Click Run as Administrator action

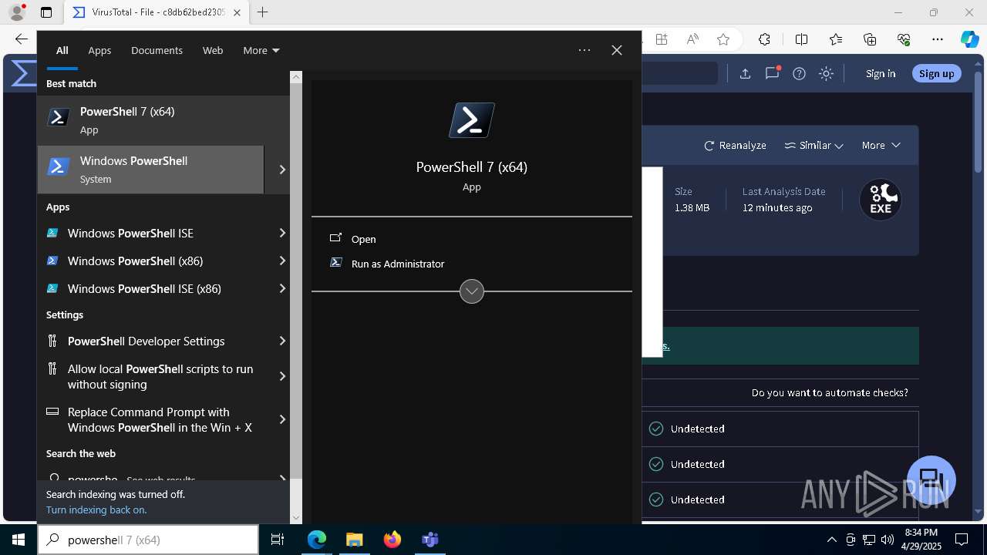click(387, 264)
